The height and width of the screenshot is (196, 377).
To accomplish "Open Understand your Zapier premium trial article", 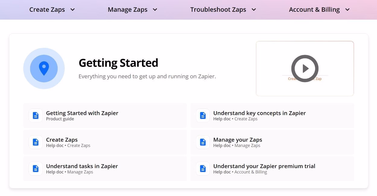I will pos(264,166).
